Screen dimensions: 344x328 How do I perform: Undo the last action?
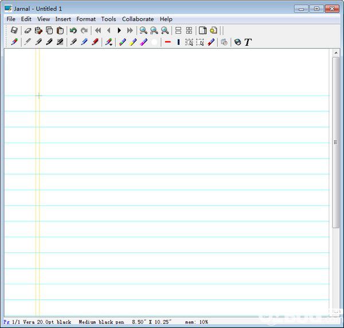point(73,30)
